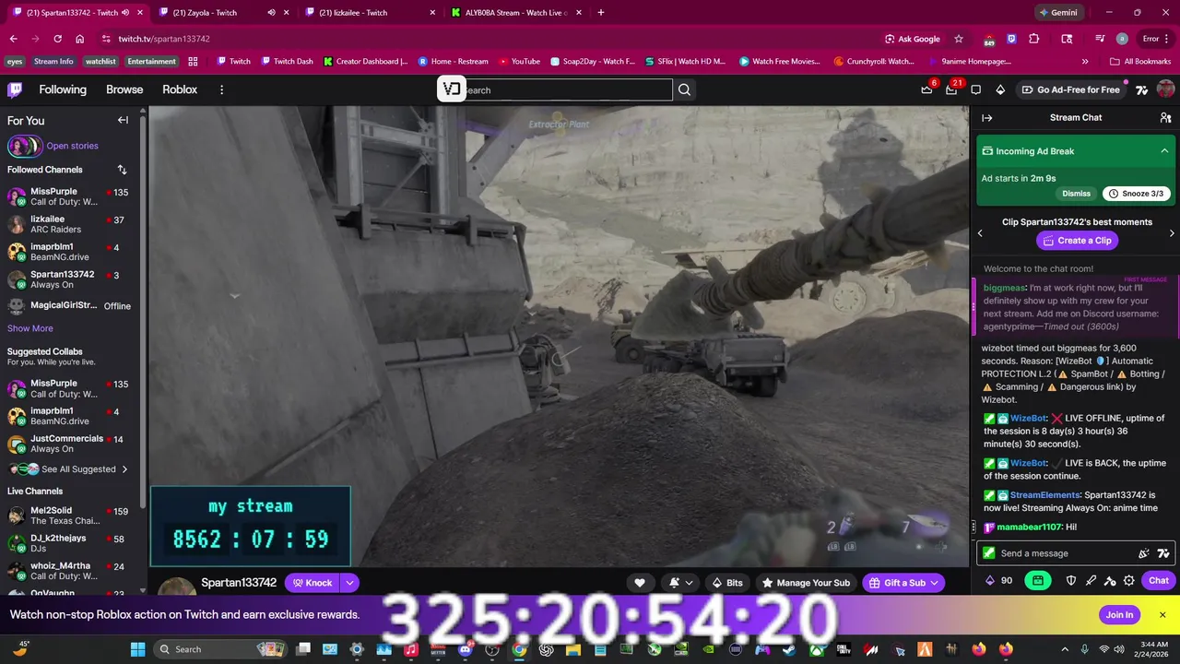Click Manage Your Sub button
1180x664 pixels.
pos(805,583)
